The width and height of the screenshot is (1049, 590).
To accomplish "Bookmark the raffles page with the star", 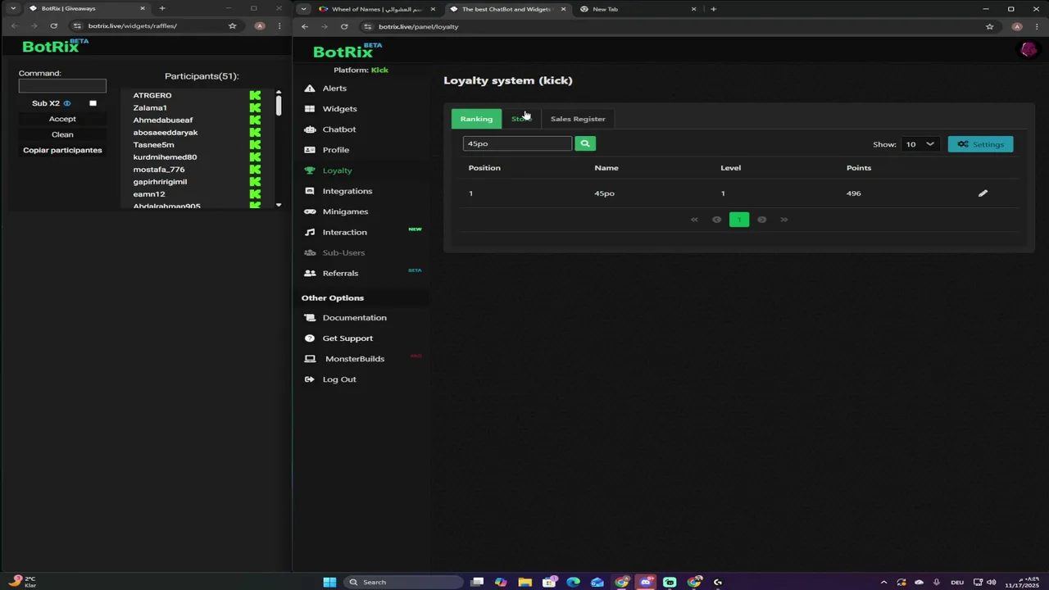I will (x=233, y=26).
